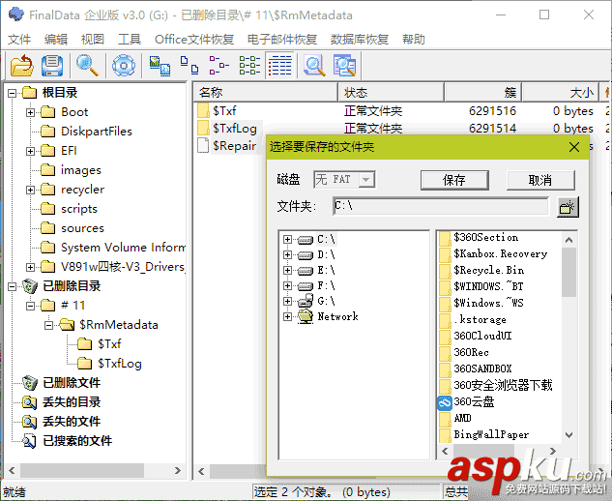Viewport: 612px width, 501px height.
Task: Open the 编辑 menu
Action: point(56,39)
